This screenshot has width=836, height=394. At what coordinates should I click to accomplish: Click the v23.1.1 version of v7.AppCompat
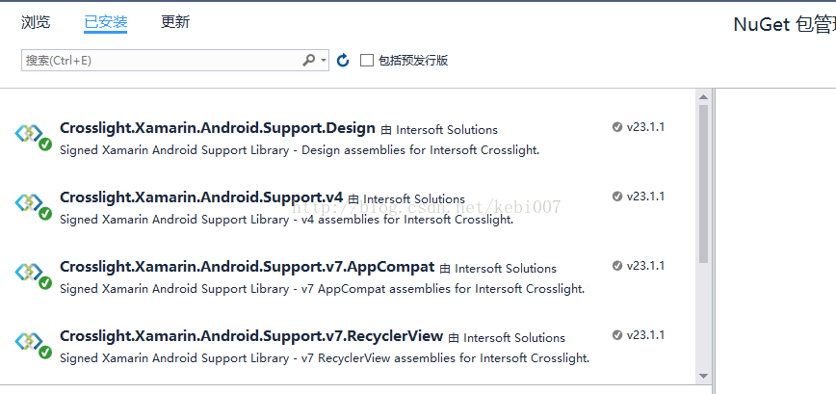pyautogui.click(x=645, y=266)
